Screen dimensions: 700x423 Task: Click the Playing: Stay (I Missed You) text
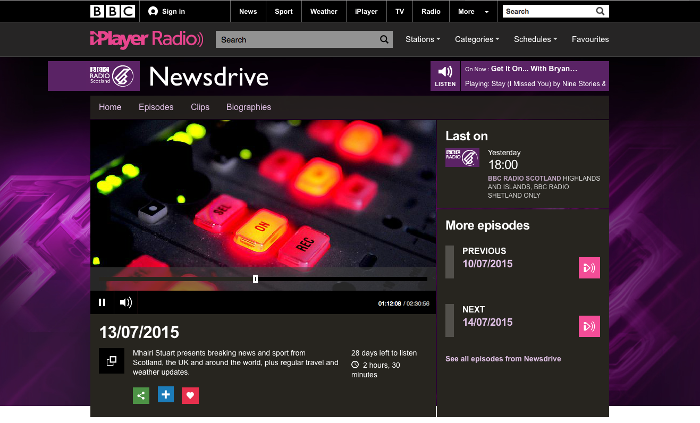pyautogui.click(x=536, y=83)
